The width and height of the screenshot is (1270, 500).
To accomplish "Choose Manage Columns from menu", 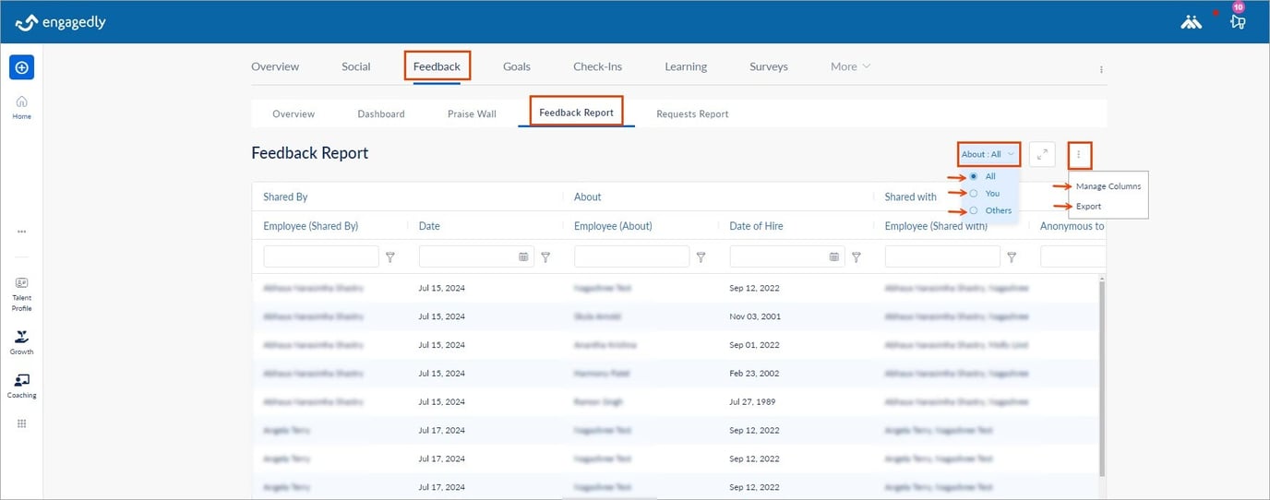I will pos(1108,186).
